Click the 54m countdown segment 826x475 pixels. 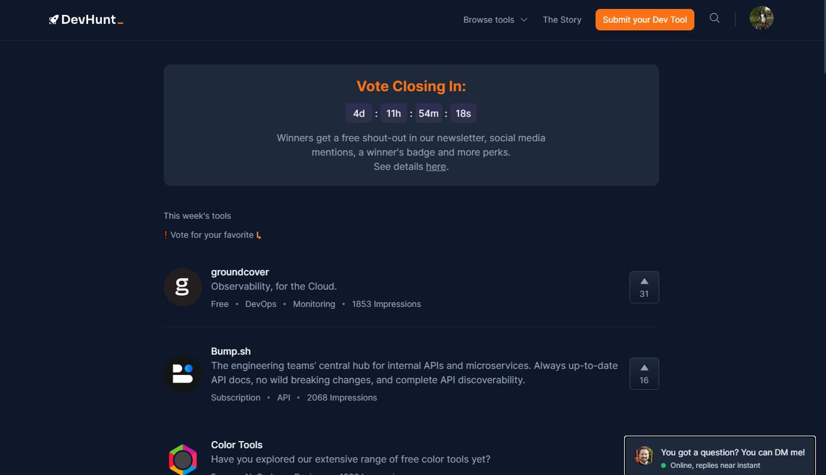click(428, 113)
